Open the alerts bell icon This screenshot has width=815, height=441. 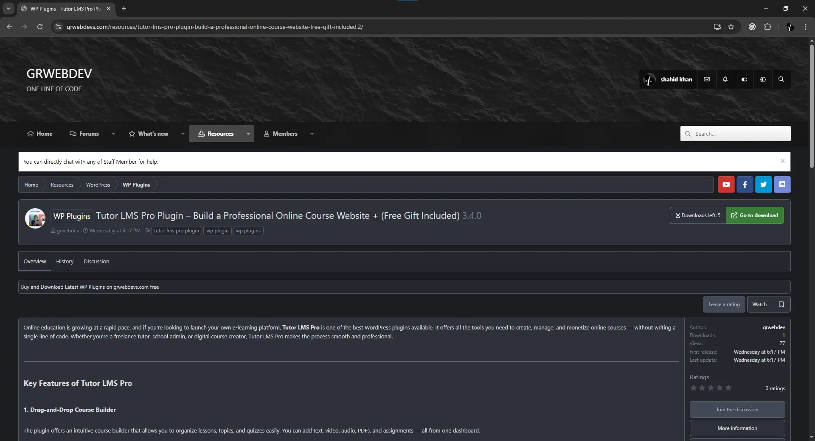coord(725,79)
